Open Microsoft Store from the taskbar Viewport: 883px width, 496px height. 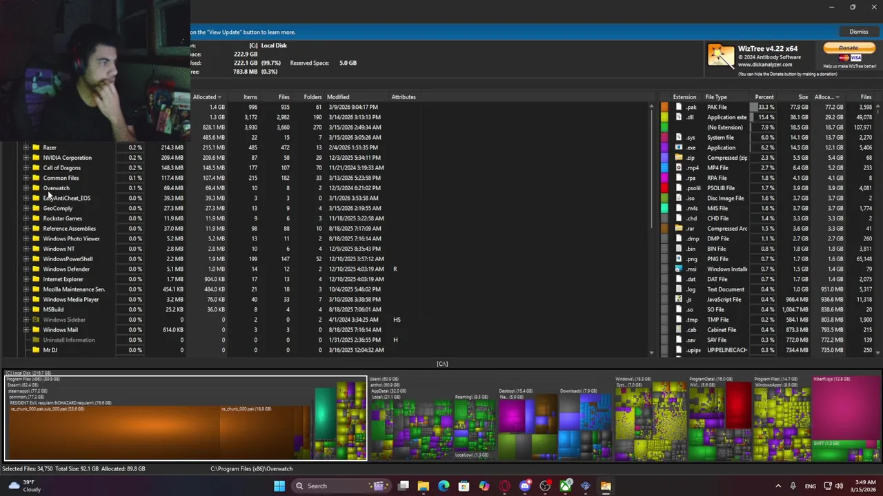[464, 486]
